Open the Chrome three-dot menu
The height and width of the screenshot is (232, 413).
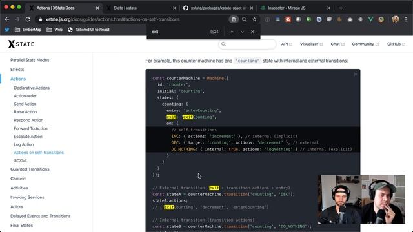click(406, 19)
